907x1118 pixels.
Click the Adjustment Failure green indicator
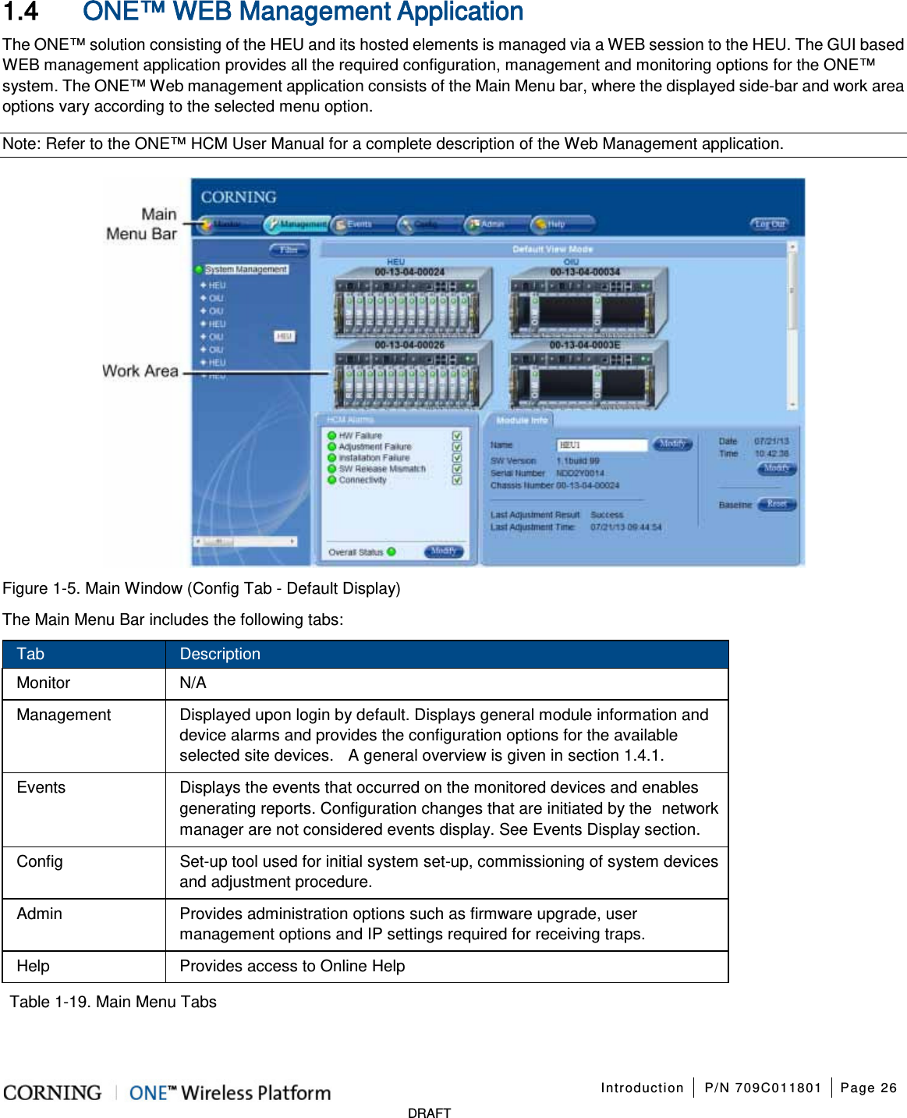tap(332, 447)
